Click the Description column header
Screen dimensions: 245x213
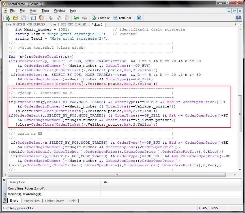click(x=53, y=182)
